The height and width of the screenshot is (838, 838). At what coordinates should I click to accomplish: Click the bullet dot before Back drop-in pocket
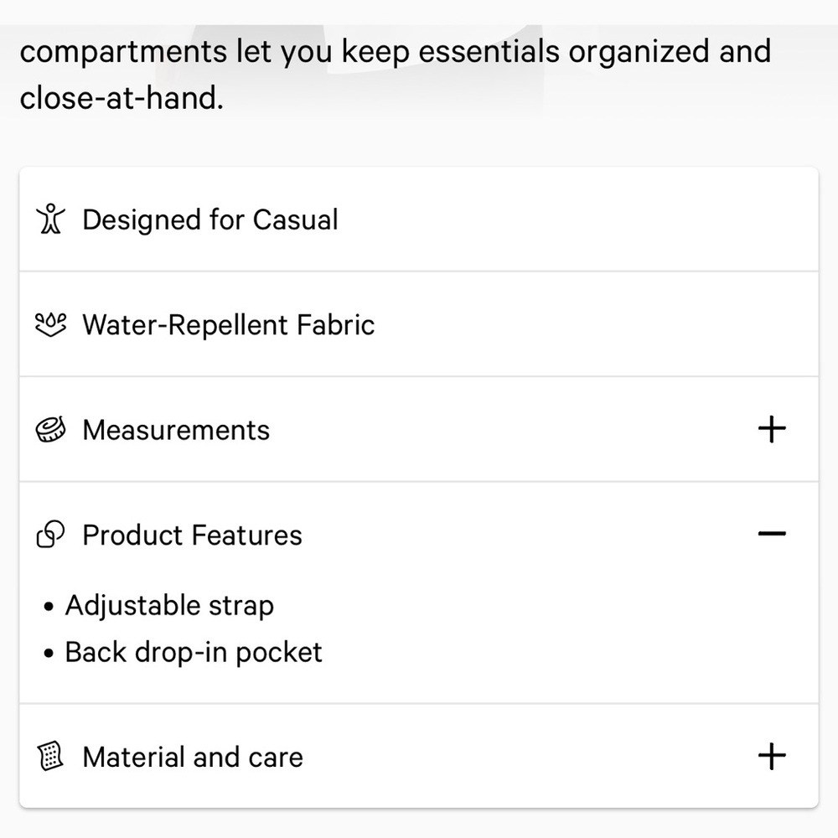pyautogui.click(x=49, y=654)
